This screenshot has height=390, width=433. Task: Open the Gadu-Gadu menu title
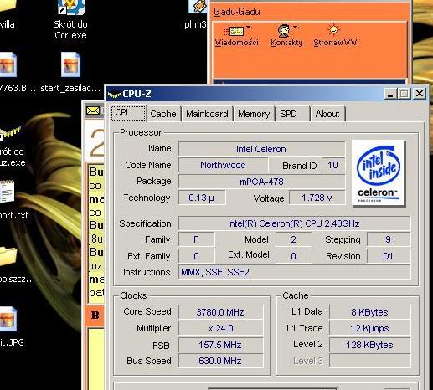[237, 12]
